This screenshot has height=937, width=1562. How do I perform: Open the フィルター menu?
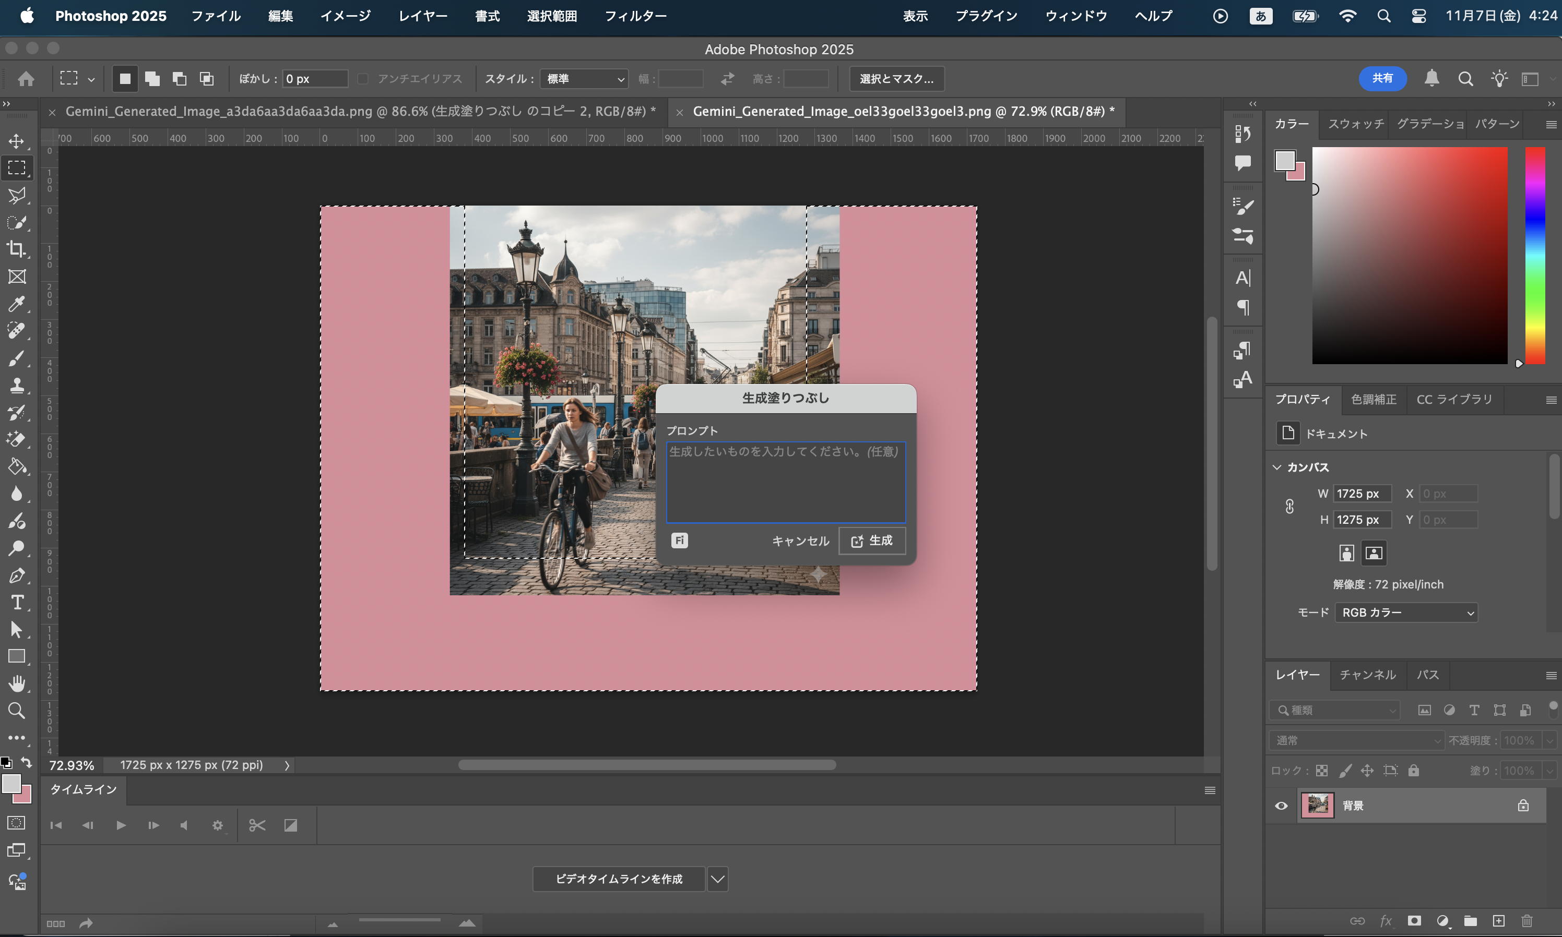pos(635,16)
